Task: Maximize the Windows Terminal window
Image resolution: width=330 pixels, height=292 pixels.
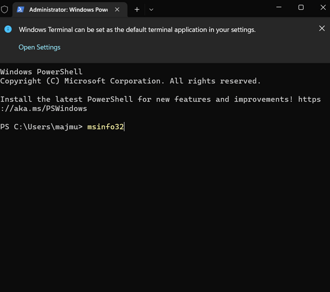Action: tap(301, 7)
